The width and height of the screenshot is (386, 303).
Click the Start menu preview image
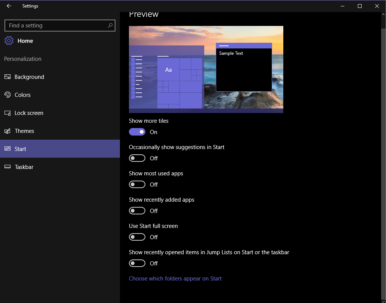point(206,69)
